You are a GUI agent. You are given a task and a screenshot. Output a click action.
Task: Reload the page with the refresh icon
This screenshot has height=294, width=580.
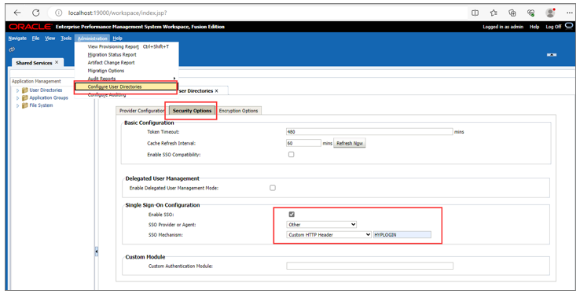coord(36,13)
